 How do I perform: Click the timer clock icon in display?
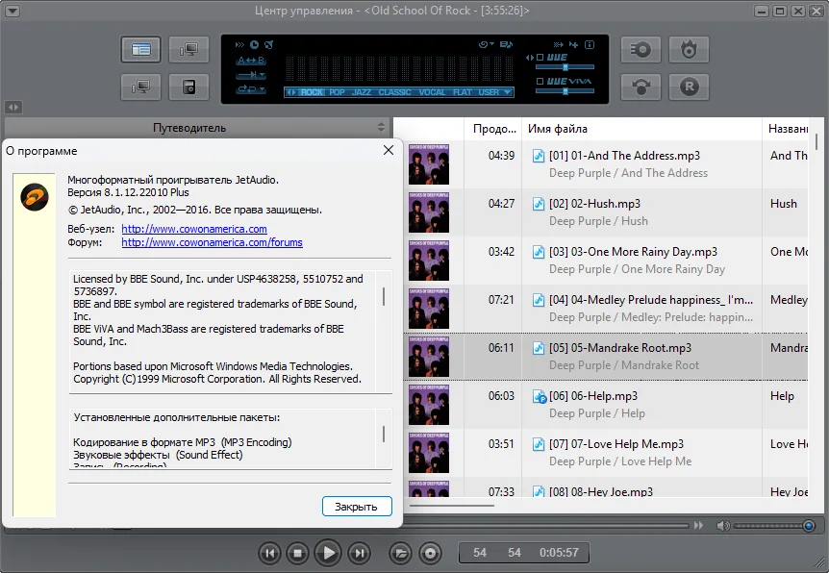point(254,45)
